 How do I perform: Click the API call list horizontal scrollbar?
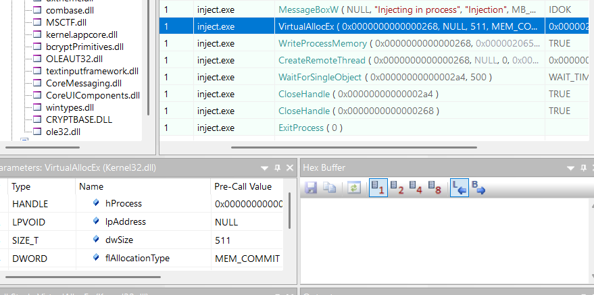[x=365, y=146]
